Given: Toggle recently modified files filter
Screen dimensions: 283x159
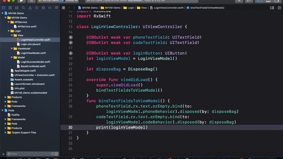Looking at the screenshot, I should tap(52, 154).
